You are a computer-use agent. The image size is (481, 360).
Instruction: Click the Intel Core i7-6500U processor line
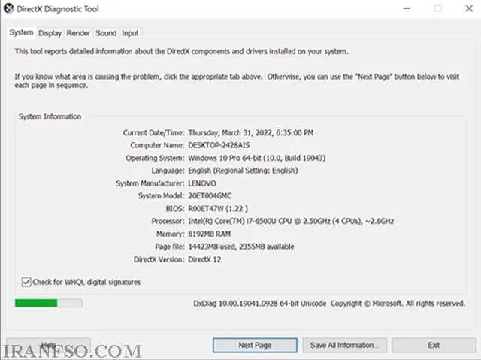[291, 221]
